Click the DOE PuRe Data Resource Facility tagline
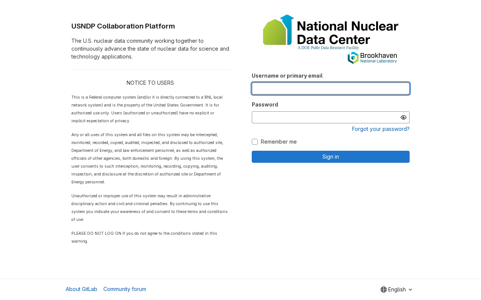Viewport: 481px width, 300px height. [328, 48]
